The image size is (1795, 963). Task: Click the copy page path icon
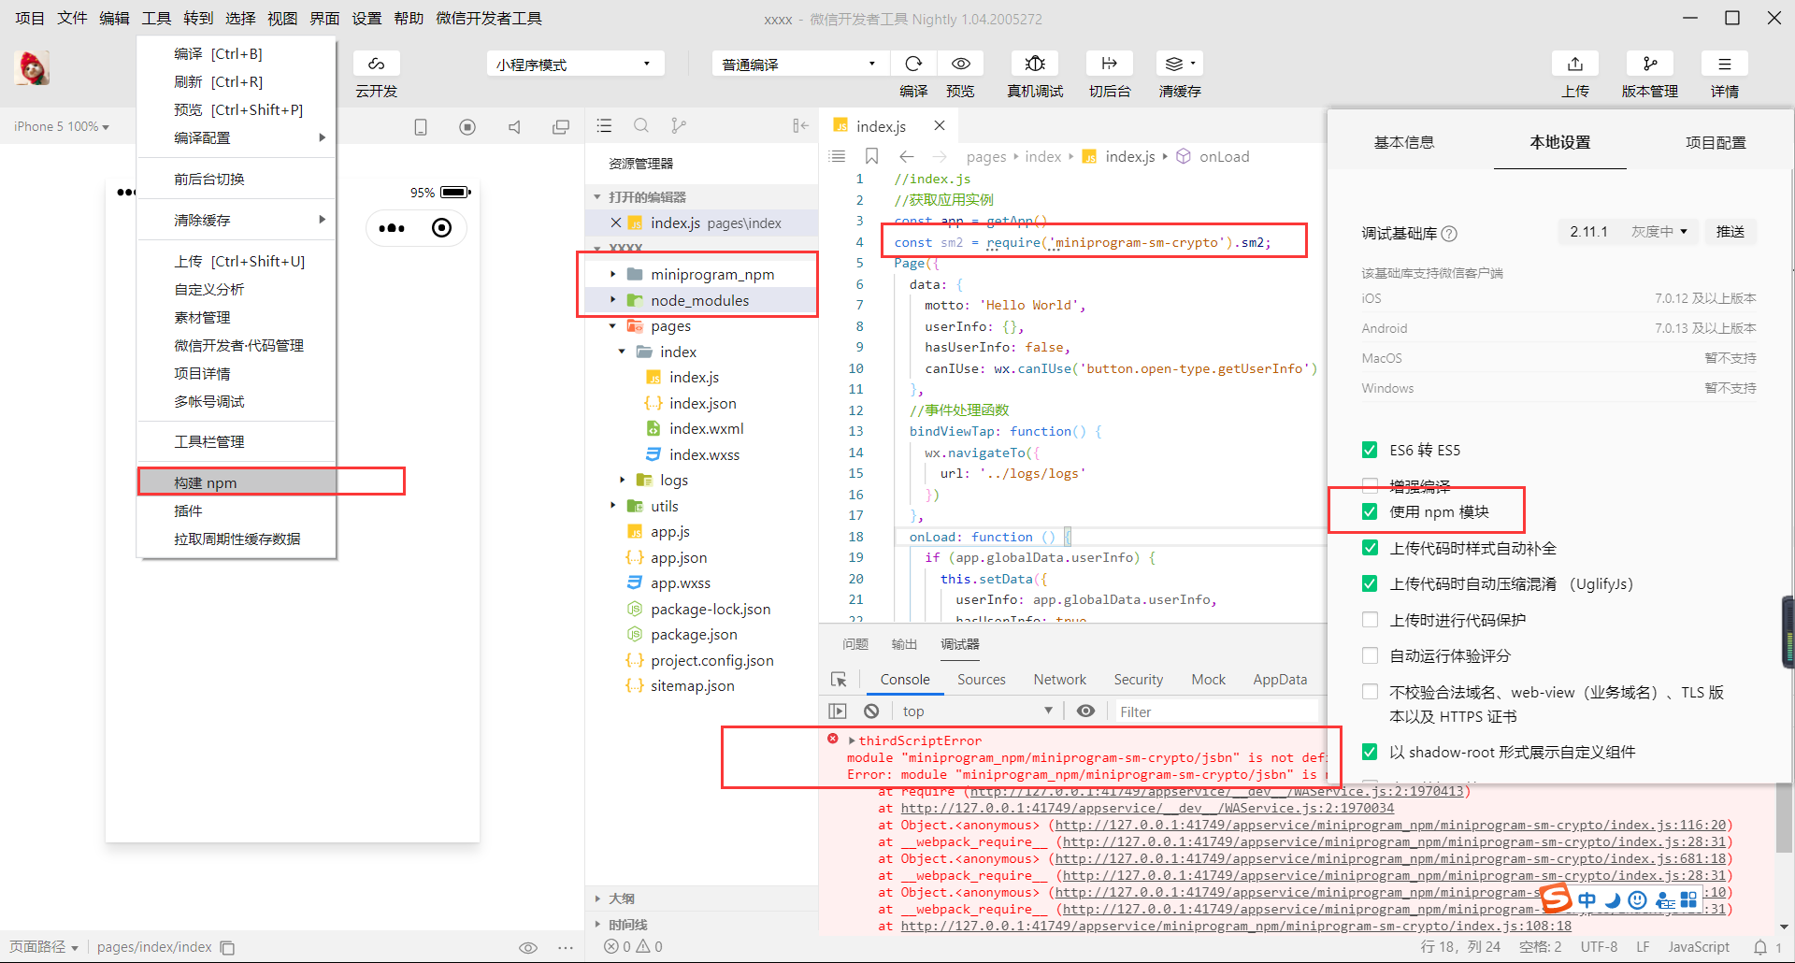(227, 947)
